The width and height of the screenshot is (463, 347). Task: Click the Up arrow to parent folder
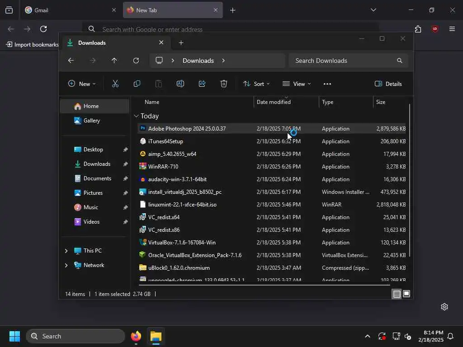click(x=114, y=61)
